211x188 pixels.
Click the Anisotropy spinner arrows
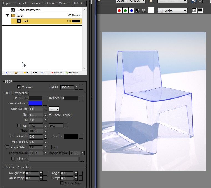(41, 178)
